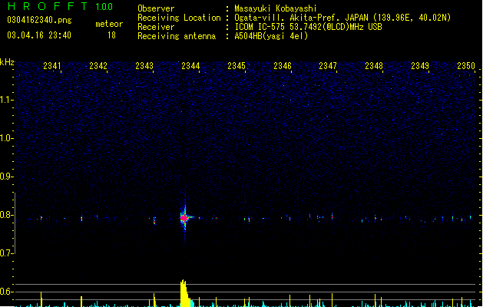This screenshot has height=307, width=483.
Task: Click observer name Masayuki Kobayashi
Action: coord(276,8)
